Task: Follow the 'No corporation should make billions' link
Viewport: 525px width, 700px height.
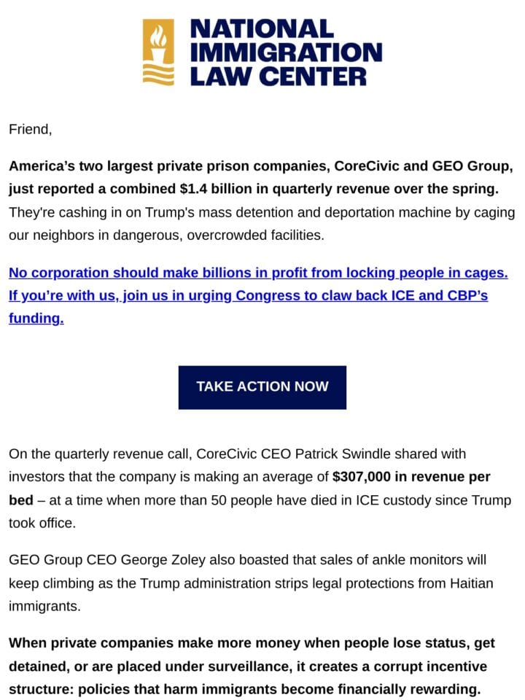Action: tap(258, 272)
